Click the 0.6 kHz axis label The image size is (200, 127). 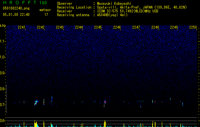(2, 121)
